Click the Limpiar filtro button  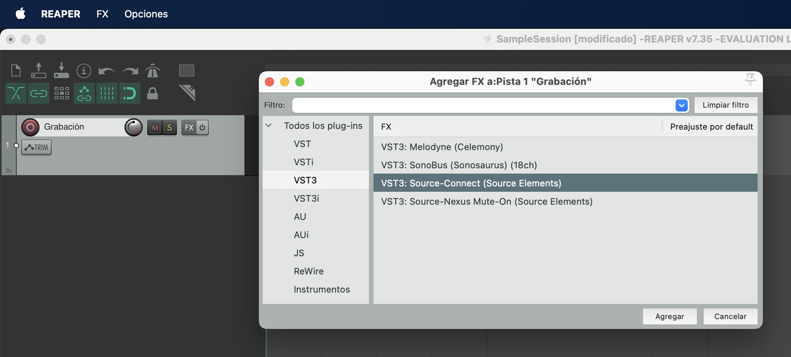[725, 105]
